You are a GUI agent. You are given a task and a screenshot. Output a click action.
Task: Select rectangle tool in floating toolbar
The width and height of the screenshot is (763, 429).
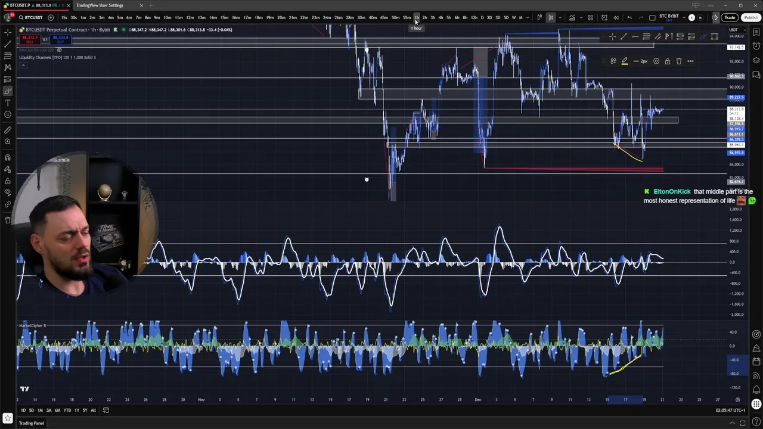pyautogui.click(x=714, y=36)
